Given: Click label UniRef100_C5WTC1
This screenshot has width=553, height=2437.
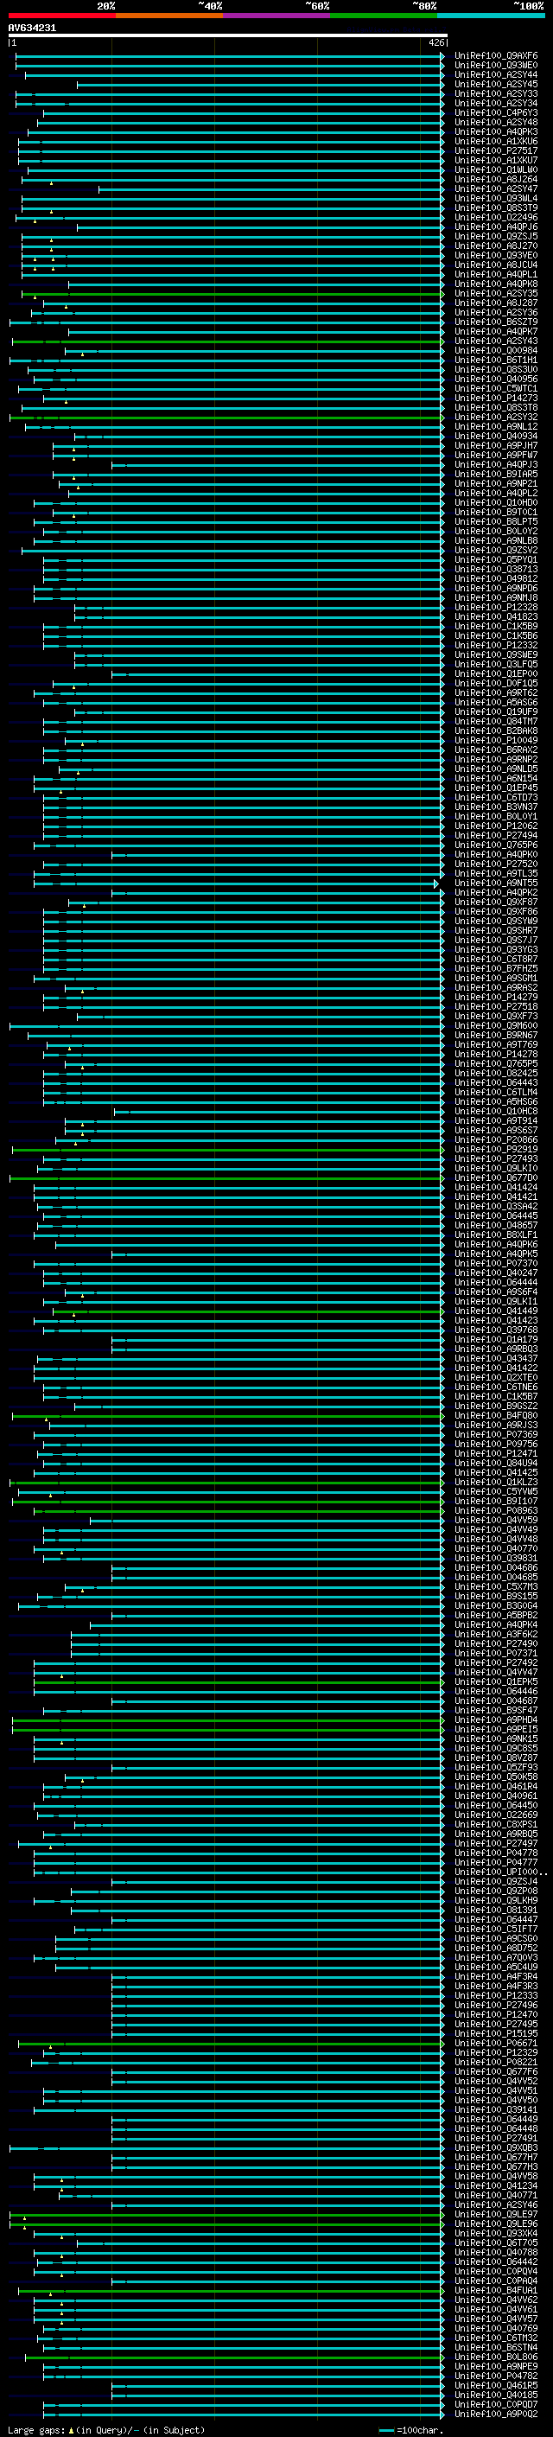Looking at the screenshot, I should coord(496,389).
